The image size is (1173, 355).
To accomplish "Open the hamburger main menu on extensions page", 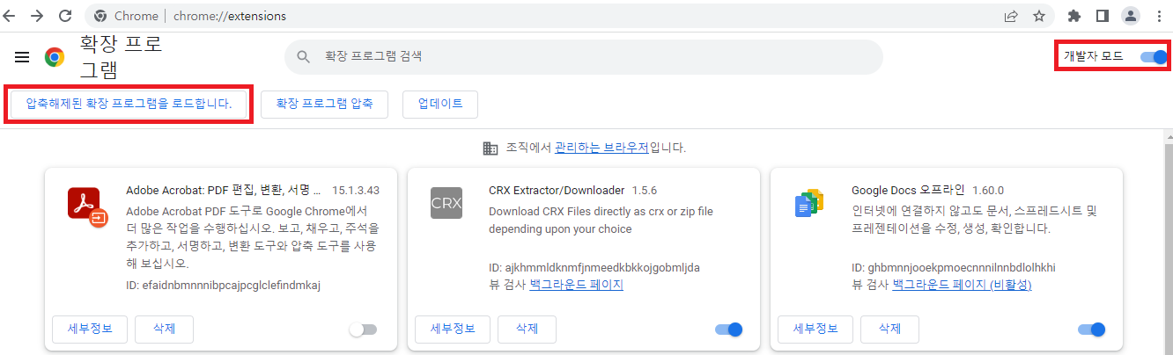I will [x=23, y=57].
